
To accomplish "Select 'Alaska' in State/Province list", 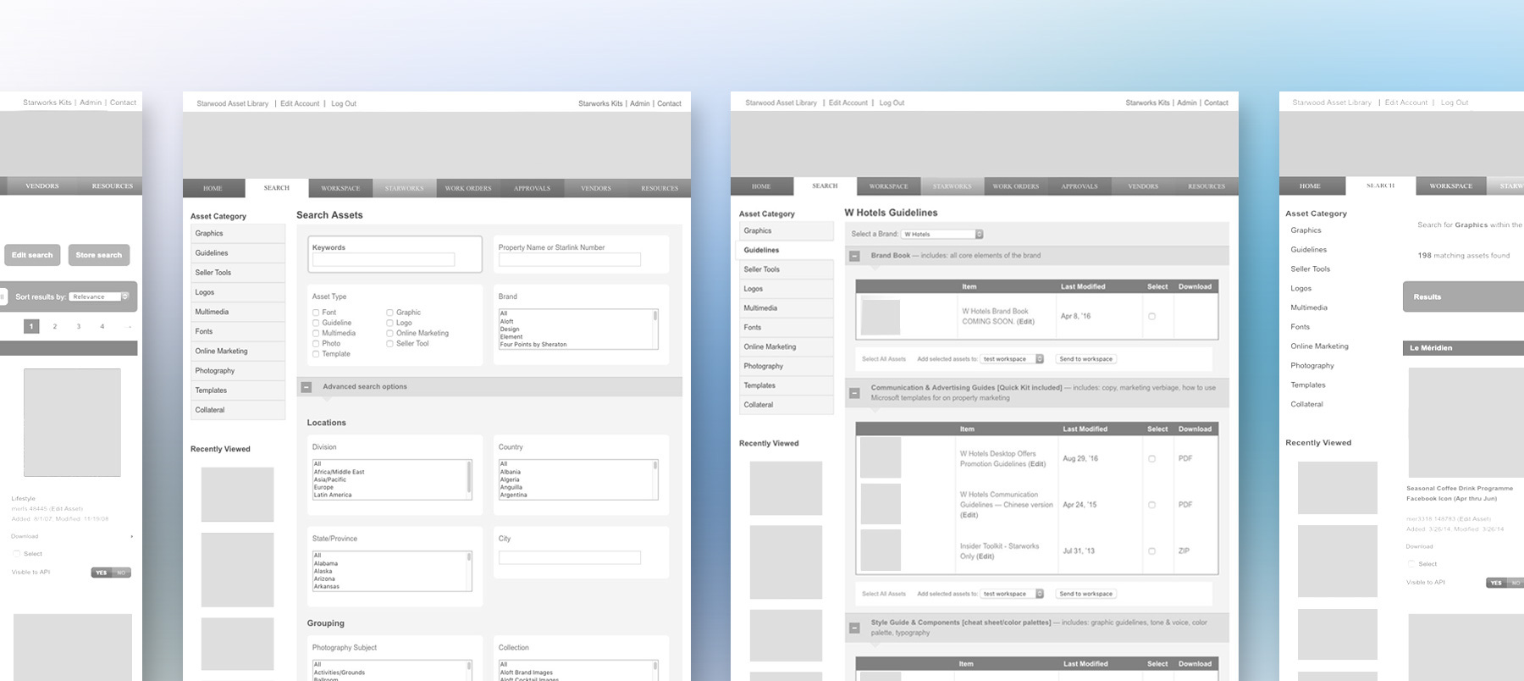I will tap(324, 572).
